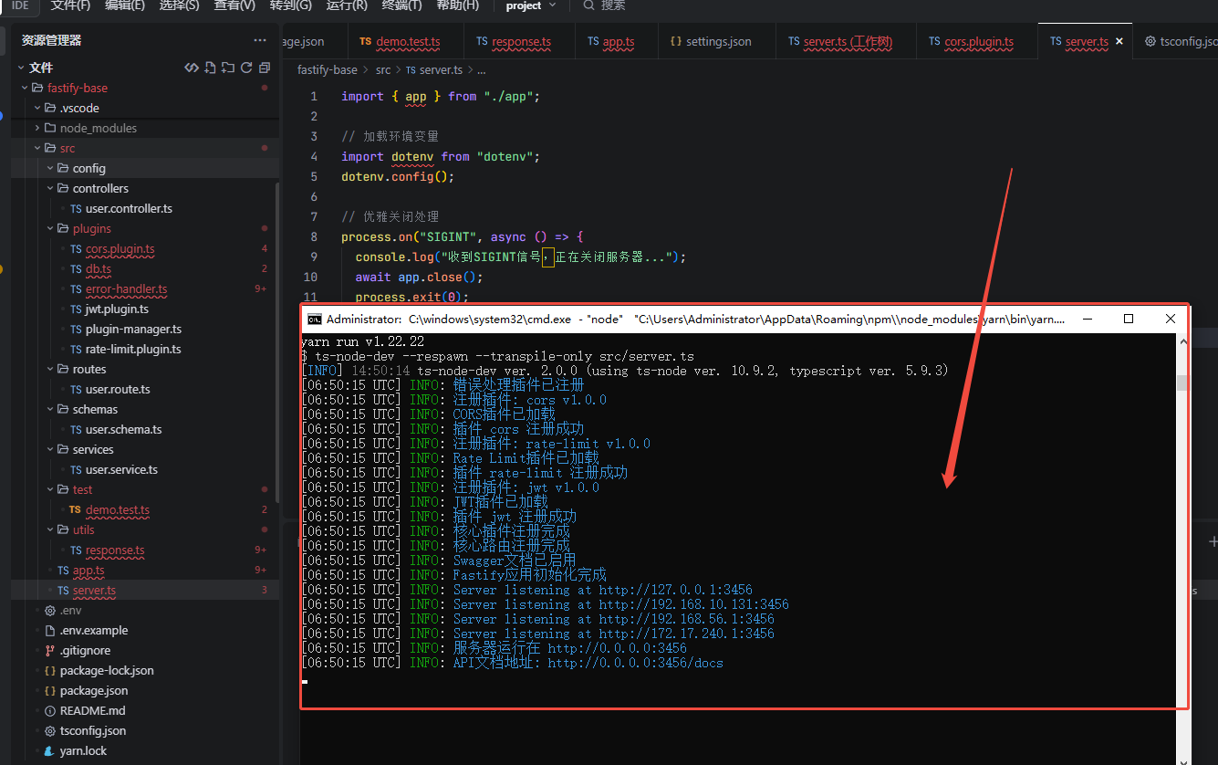Viewport: 1218px width, 765px height.
Task: Click the New Folder icon in explorer
Action: coord(228,68)
